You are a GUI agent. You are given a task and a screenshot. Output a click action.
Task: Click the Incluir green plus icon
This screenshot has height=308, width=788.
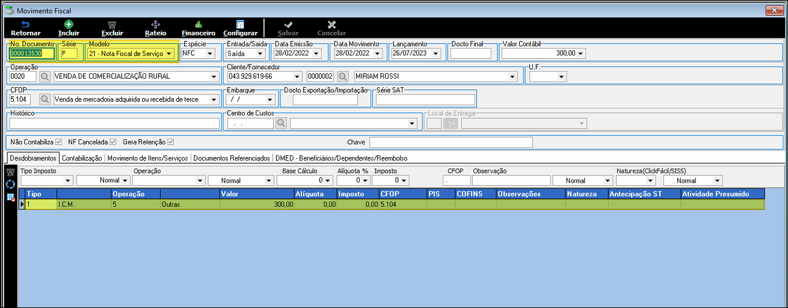(69, 25)
